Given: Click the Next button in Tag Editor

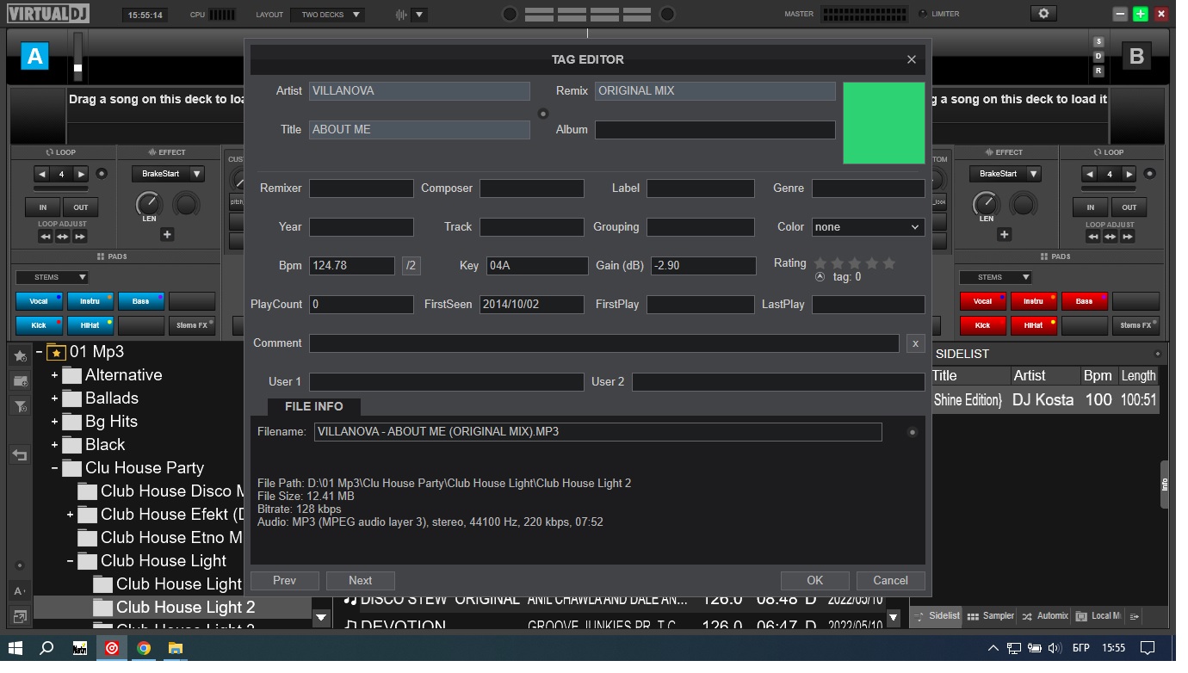Looking at the screenshot, I should click(360, 580).
